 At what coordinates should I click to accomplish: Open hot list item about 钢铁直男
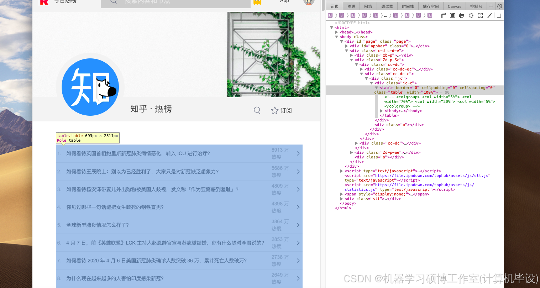click(115, 207)
